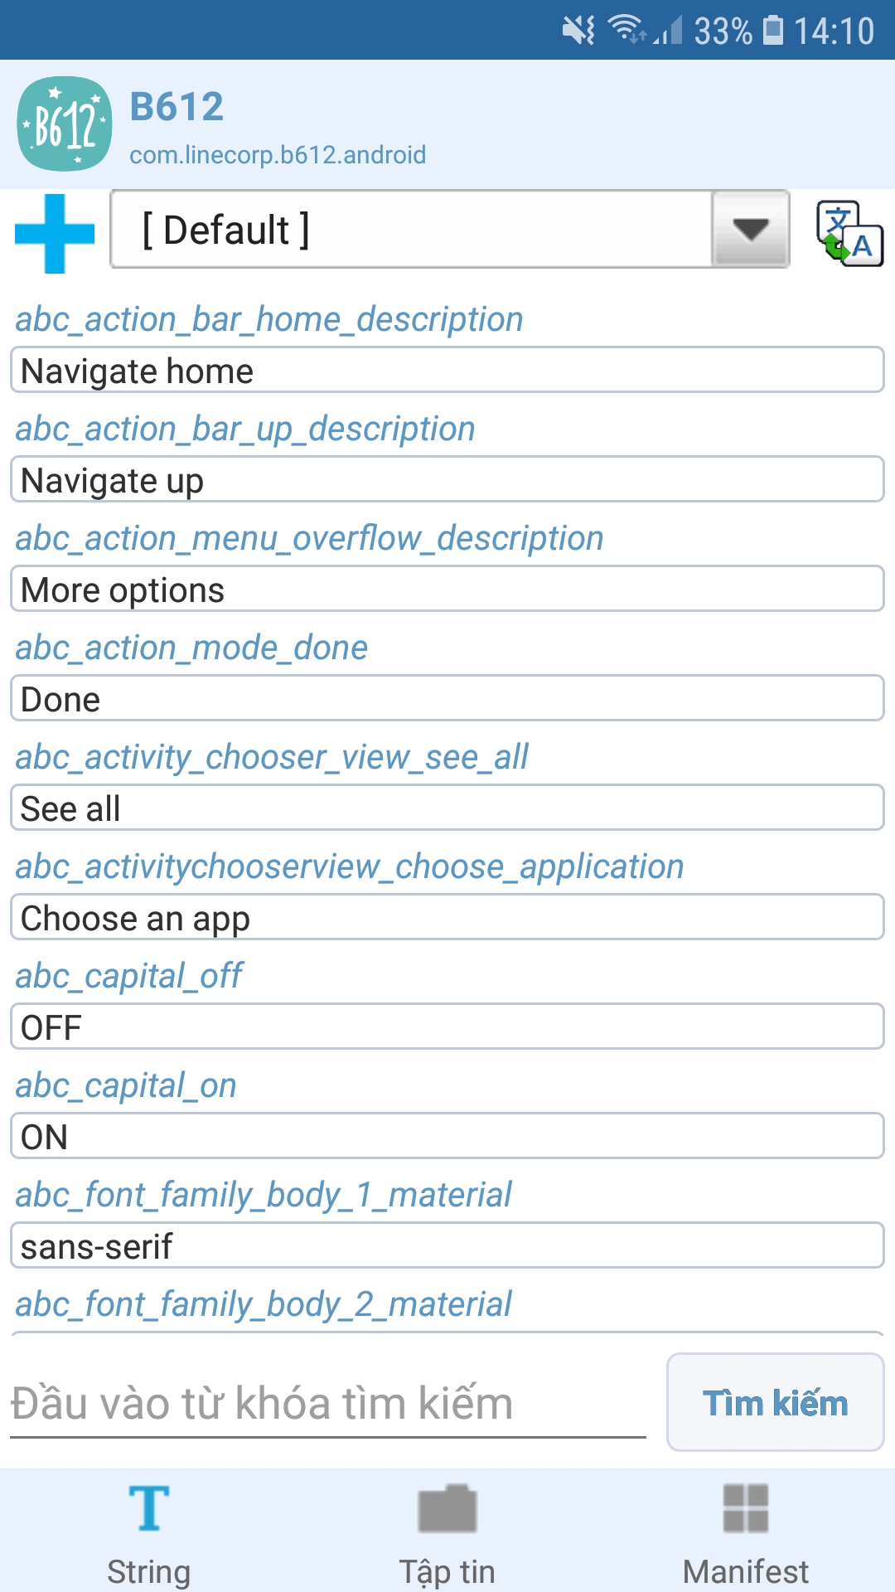Switch to the Tập tin tab label
This screenshot has height=1592, width=895.
[x=447, y=1571]
